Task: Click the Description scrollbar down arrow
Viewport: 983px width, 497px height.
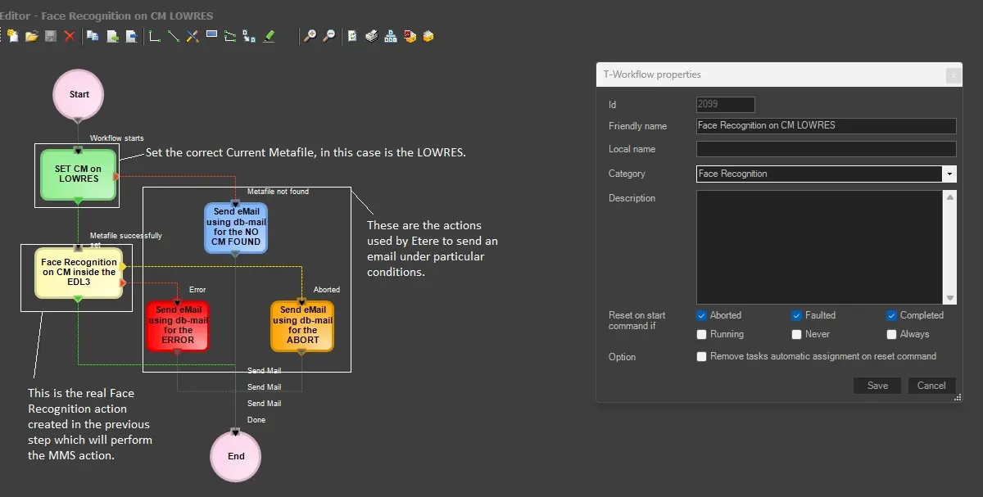Action: tap(950, 298)
